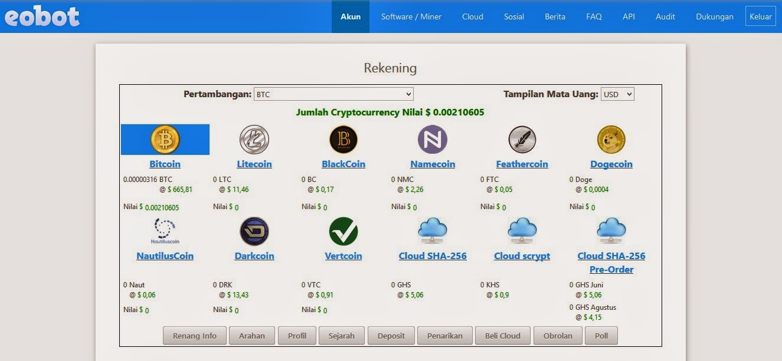
Task: Click the Arahan button
Action: coord(252,336)
